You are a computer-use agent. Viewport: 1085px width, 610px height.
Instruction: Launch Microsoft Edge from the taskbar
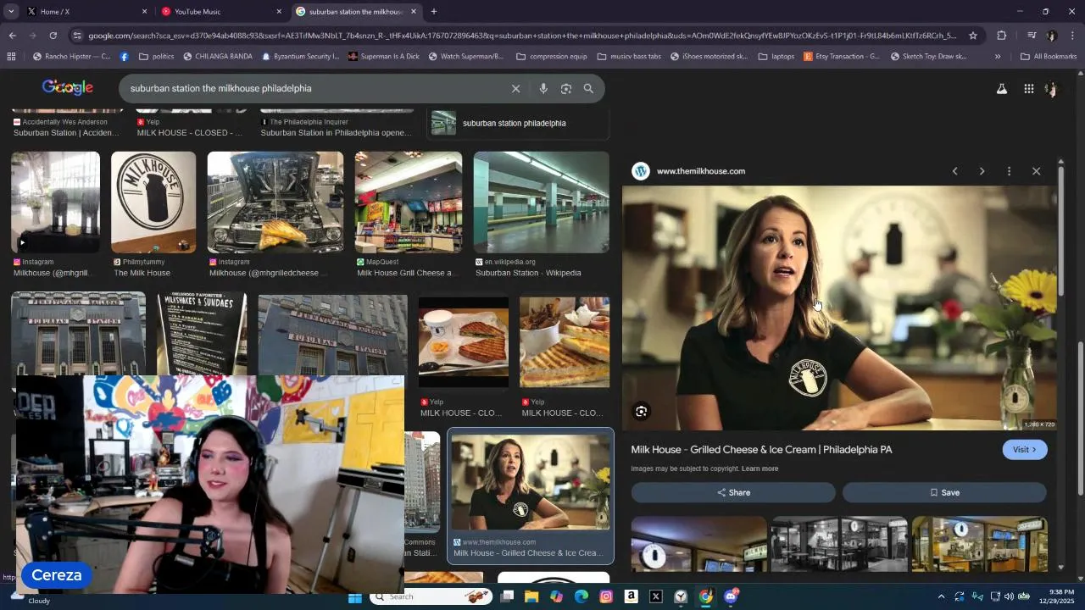581,597
